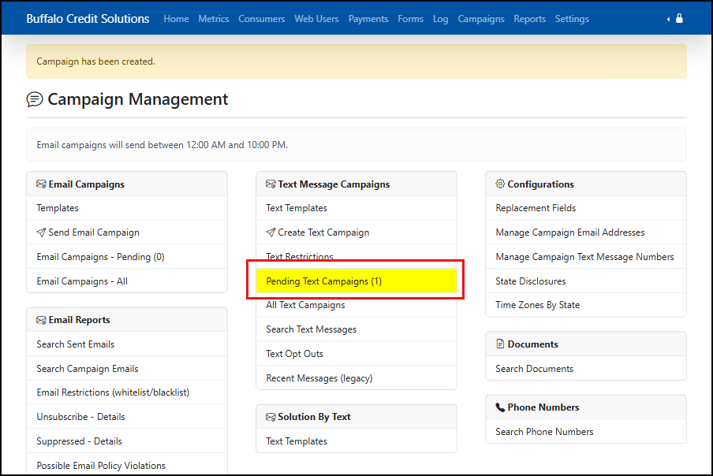Click Create Text Campaign link
This screenshot has width=713, height=476.
pyautogui.click(x=356, y=232)
